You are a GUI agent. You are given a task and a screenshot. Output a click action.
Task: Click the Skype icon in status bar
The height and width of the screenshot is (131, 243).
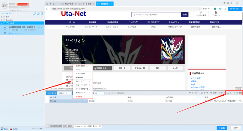[2, 129]
